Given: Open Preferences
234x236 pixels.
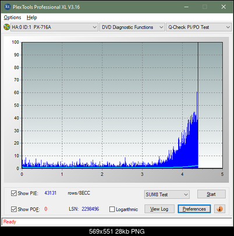Looking at the screenshot, I should click(x=194, y=209).
